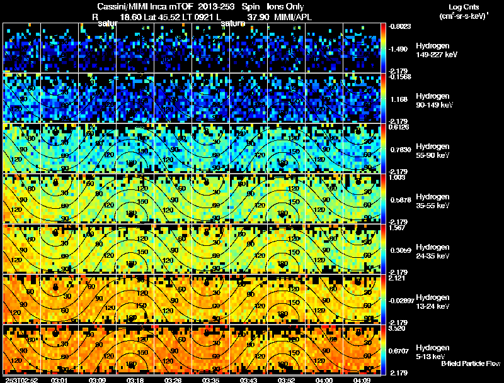This screenshot has height=383, width=504.
Task: Click the black dot in the 13-24 keV 03:01 panel
Action: click(x=55, y=287)
